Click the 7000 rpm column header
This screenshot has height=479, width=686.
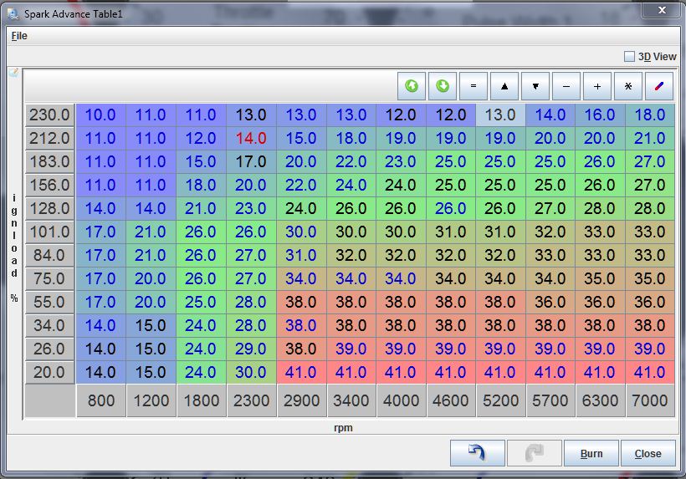pos(650,400)
